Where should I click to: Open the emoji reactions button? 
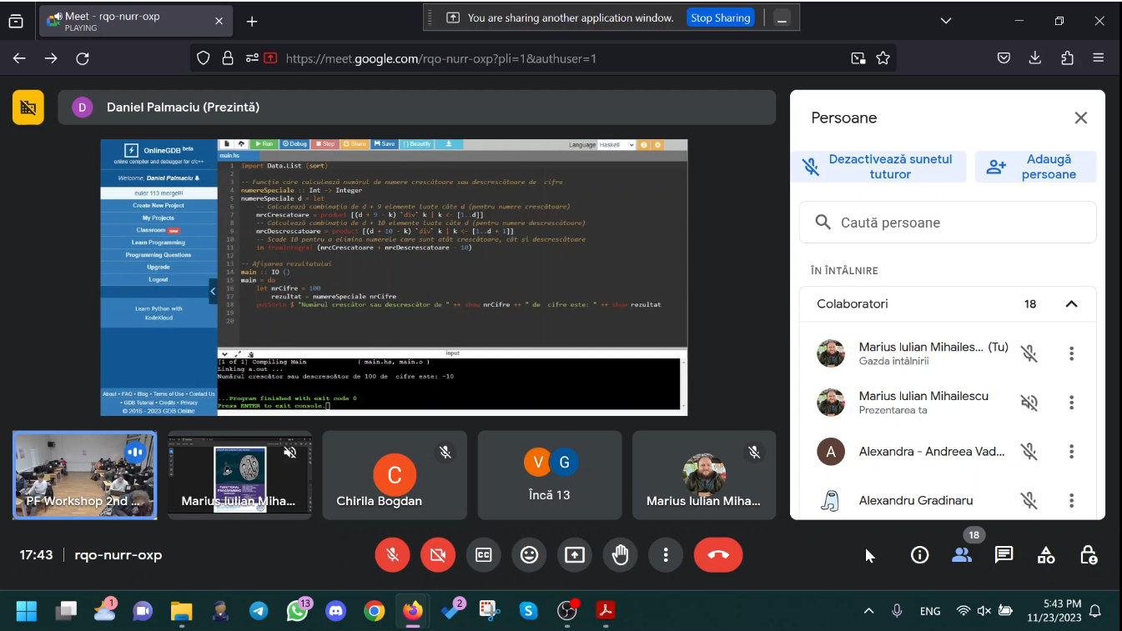click(529, 555)
